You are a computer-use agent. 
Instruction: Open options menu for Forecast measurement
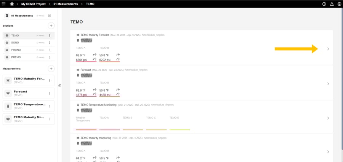coord(50,93)
